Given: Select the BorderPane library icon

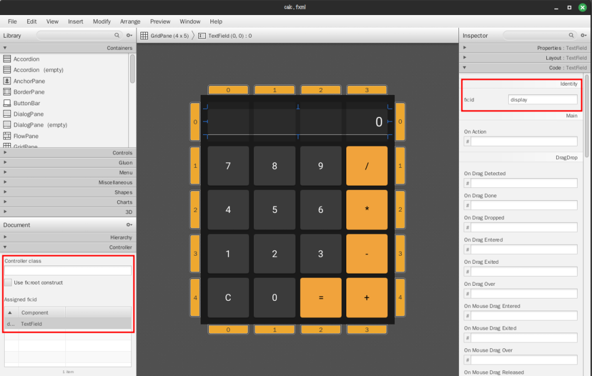Looking at the screenshot, I should pyautogui.click(x=7, y=92).
